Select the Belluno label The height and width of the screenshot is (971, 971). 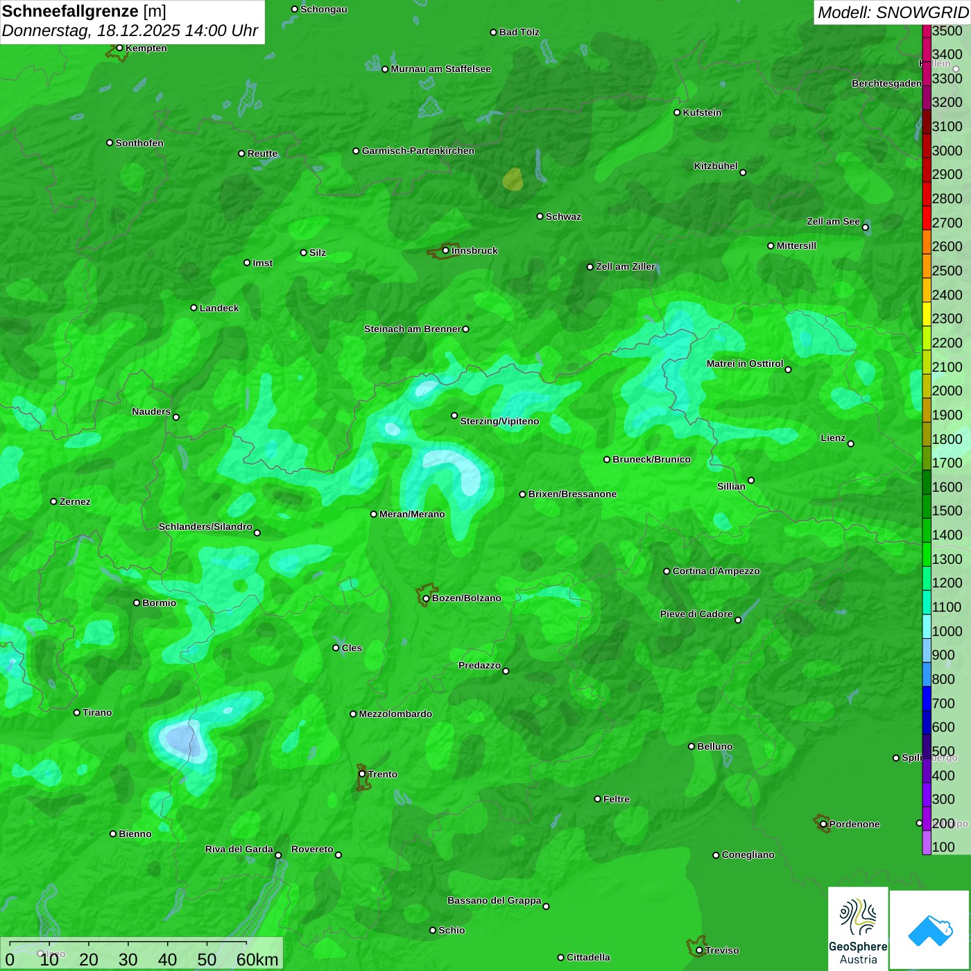pyautogui.click(x=714, y=746)
